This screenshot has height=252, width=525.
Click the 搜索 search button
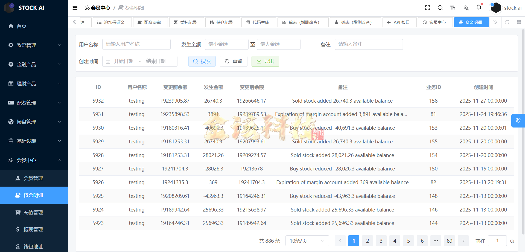point(202,61)
